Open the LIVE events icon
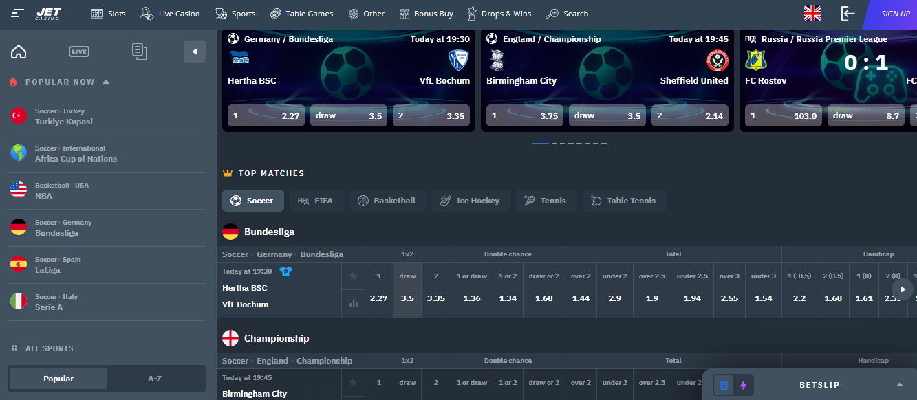The width and height of the screenshot is (917, 400). 79,52
